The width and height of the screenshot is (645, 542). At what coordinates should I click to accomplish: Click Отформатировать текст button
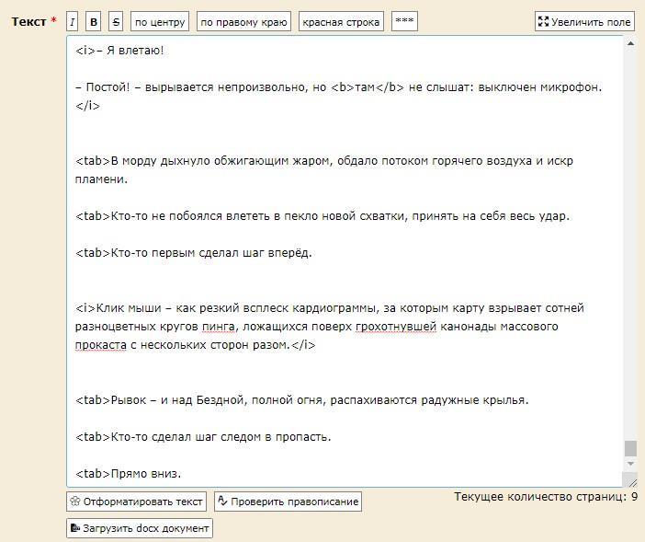136,502
